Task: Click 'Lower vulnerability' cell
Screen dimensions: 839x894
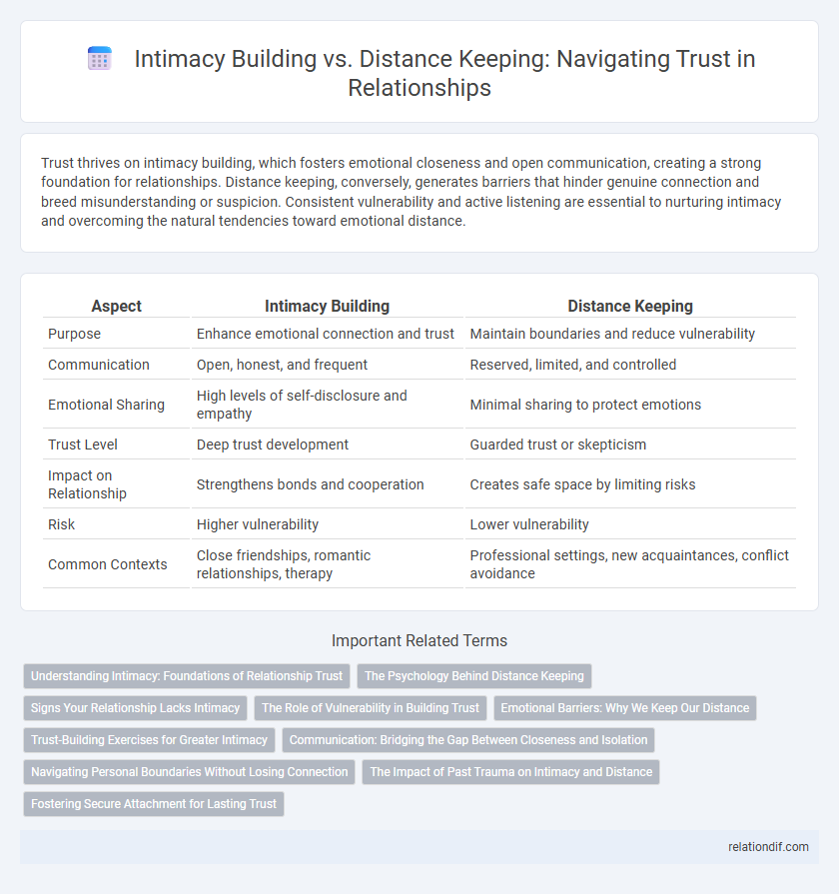Action: [x=529, y=524]
